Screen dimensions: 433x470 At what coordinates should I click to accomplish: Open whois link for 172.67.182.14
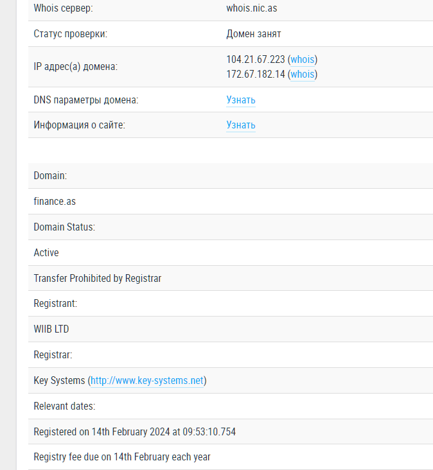303,74
